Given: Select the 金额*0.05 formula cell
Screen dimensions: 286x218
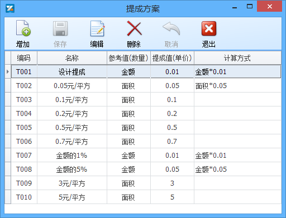Looking at the screenshot, I should 237,169.
